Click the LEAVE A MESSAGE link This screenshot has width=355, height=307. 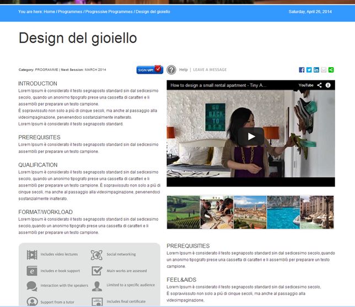click(209, 69)
